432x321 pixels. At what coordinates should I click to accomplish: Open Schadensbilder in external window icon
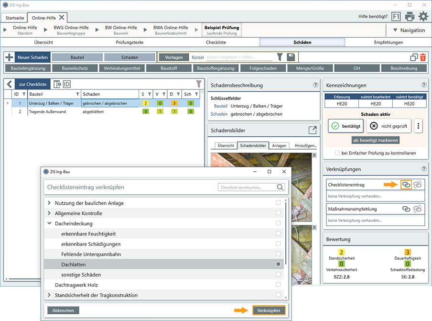click(x=313, y=130)
